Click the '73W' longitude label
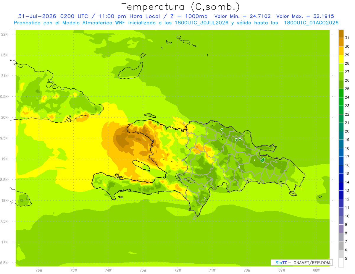355x274 pixels. coord(143,270)
